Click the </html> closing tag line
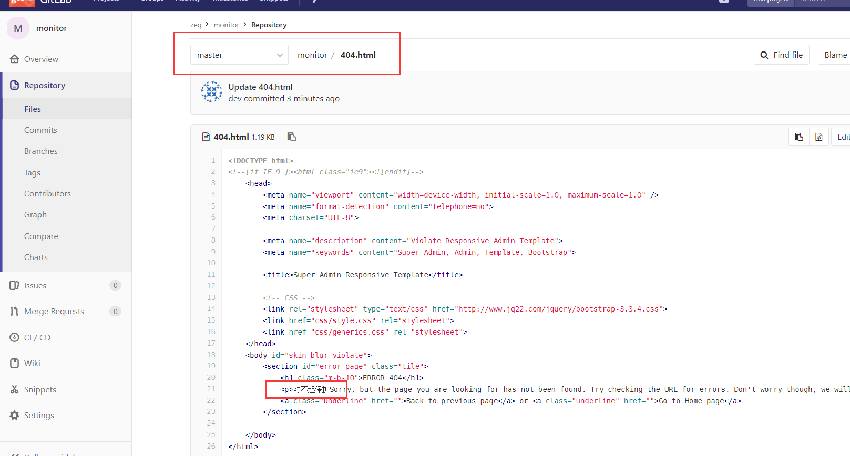850x456 pixels. (x=243, y=447)
